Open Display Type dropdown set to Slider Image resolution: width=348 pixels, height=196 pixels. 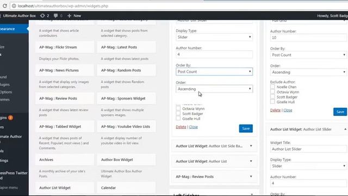tap(214, 37)
